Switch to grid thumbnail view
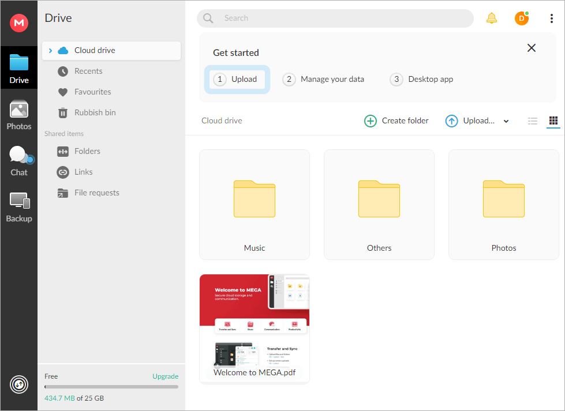Screen dimensions: 565x411 tap(553, 121)
